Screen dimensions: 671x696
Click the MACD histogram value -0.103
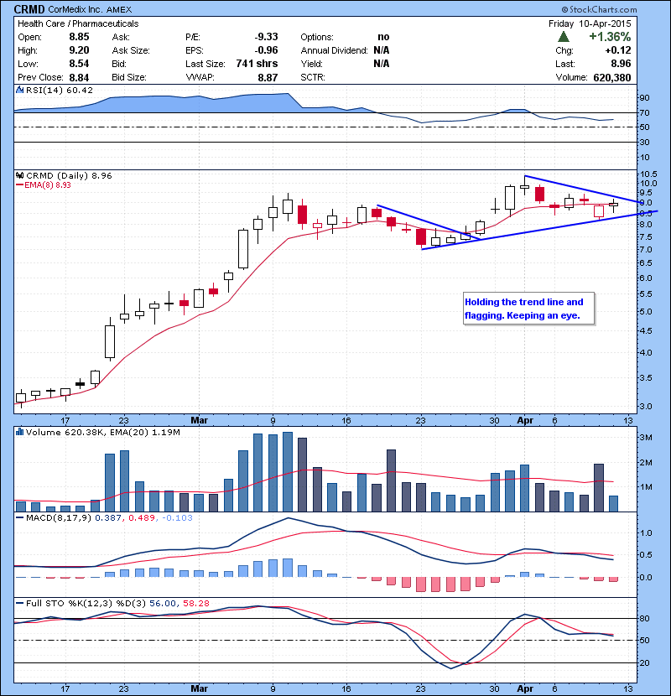pyautogui.click(x=178, y=517)
